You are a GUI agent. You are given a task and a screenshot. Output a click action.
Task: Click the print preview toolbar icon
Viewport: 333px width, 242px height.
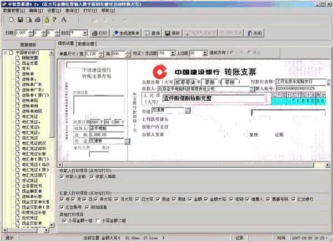(x=29, y=20)
